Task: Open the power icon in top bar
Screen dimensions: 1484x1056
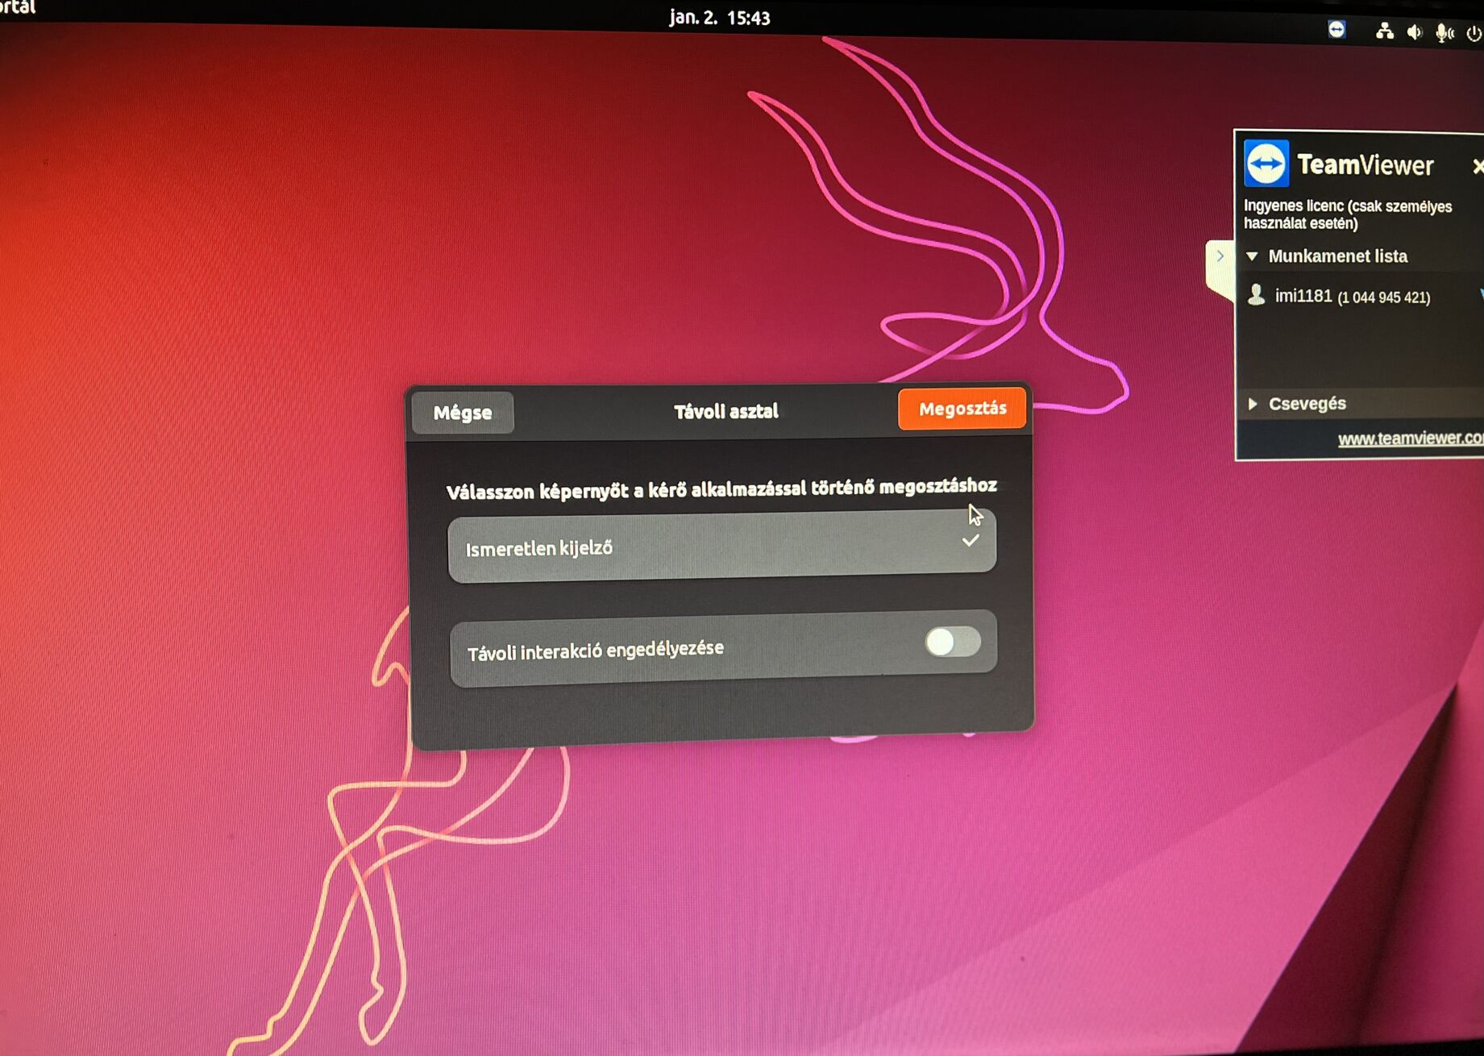Action: pos(1474,34)
